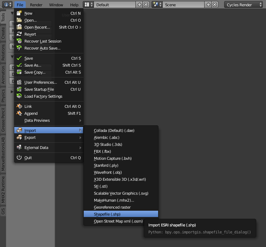Import a Collada (.dae) file

[121, 130]
